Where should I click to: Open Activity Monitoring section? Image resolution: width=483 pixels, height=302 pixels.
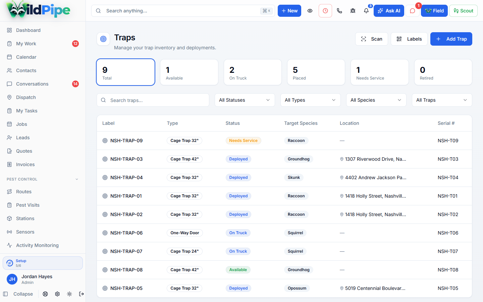click(x=43, y=245)
